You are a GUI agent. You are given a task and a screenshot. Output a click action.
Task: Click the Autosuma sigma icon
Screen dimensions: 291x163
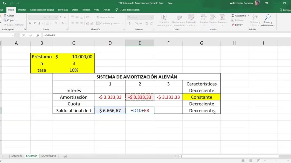[233, 16]
